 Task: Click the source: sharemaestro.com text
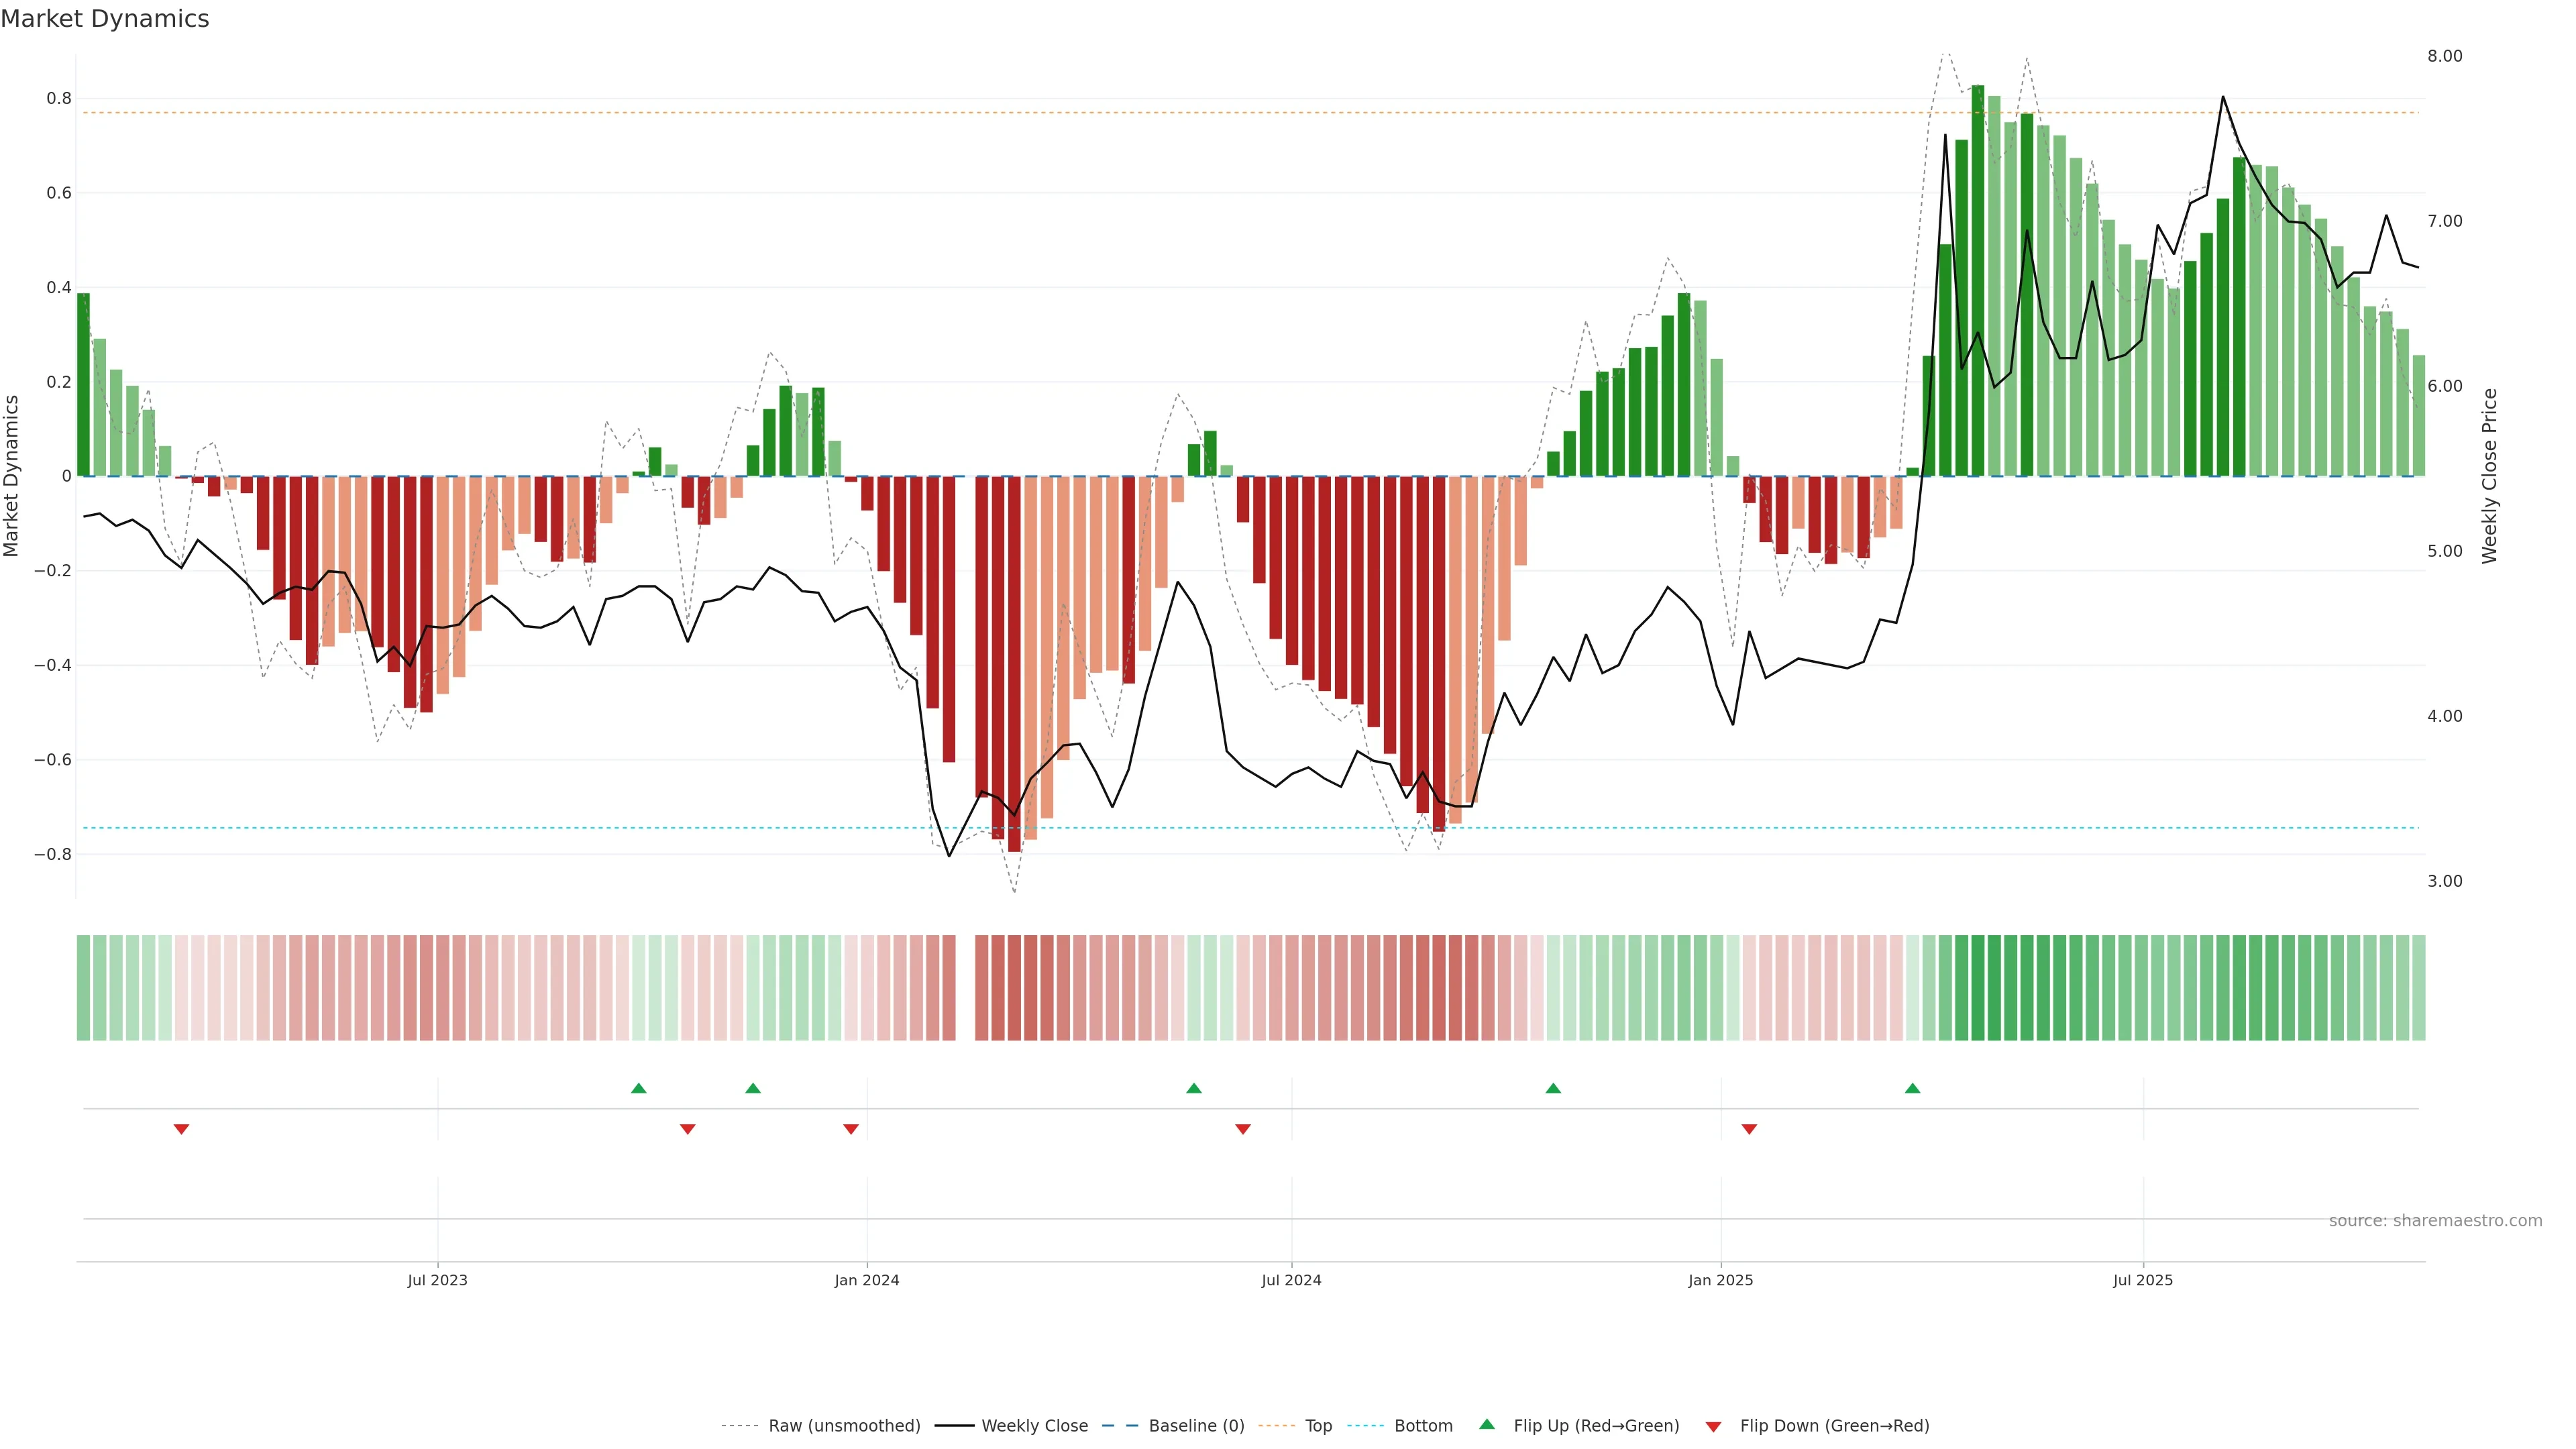click(x=2435, y=1220)
